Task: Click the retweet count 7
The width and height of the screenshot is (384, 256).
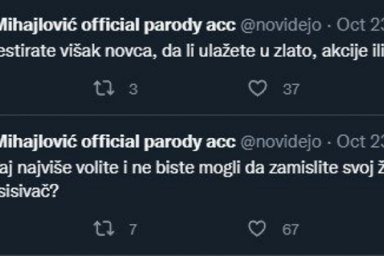Action: (133, 230)
